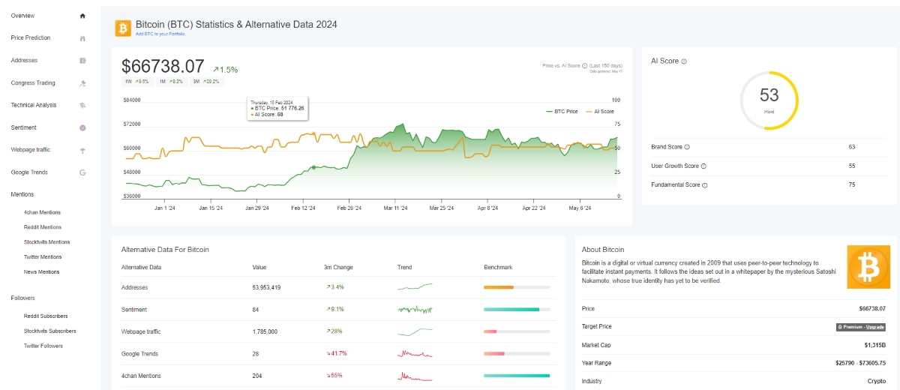
Task: Click the Sentiment benchmark bar in table
Action: tap(517, 310)
